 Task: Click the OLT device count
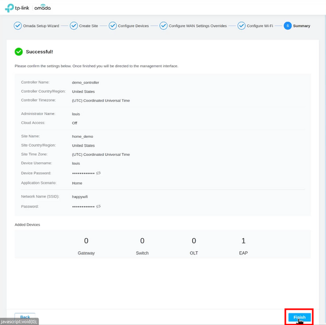click(x=194, y=241)
